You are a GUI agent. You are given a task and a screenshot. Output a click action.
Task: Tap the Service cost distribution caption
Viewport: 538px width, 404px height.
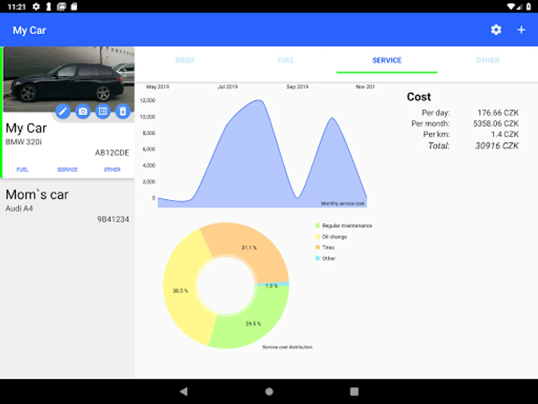(287, 347)
